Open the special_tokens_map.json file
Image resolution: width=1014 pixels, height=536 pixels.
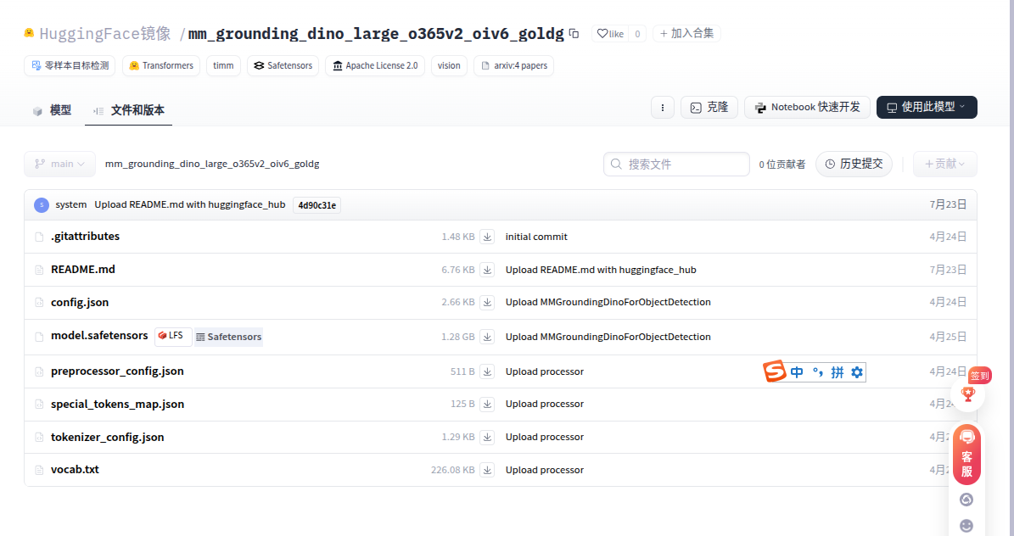[118, 404]
